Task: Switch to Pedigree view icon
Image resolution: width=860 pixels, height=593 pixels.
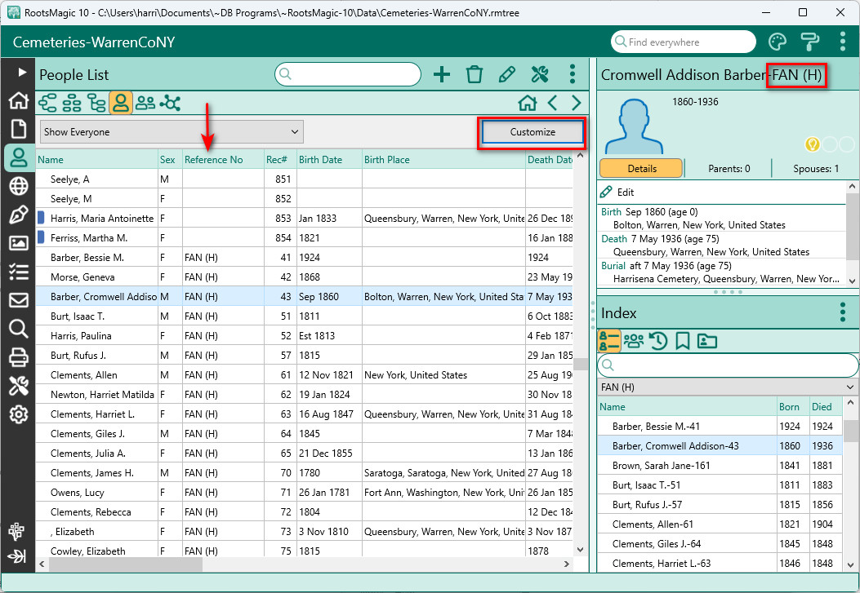Action: (x=47, y=103)
